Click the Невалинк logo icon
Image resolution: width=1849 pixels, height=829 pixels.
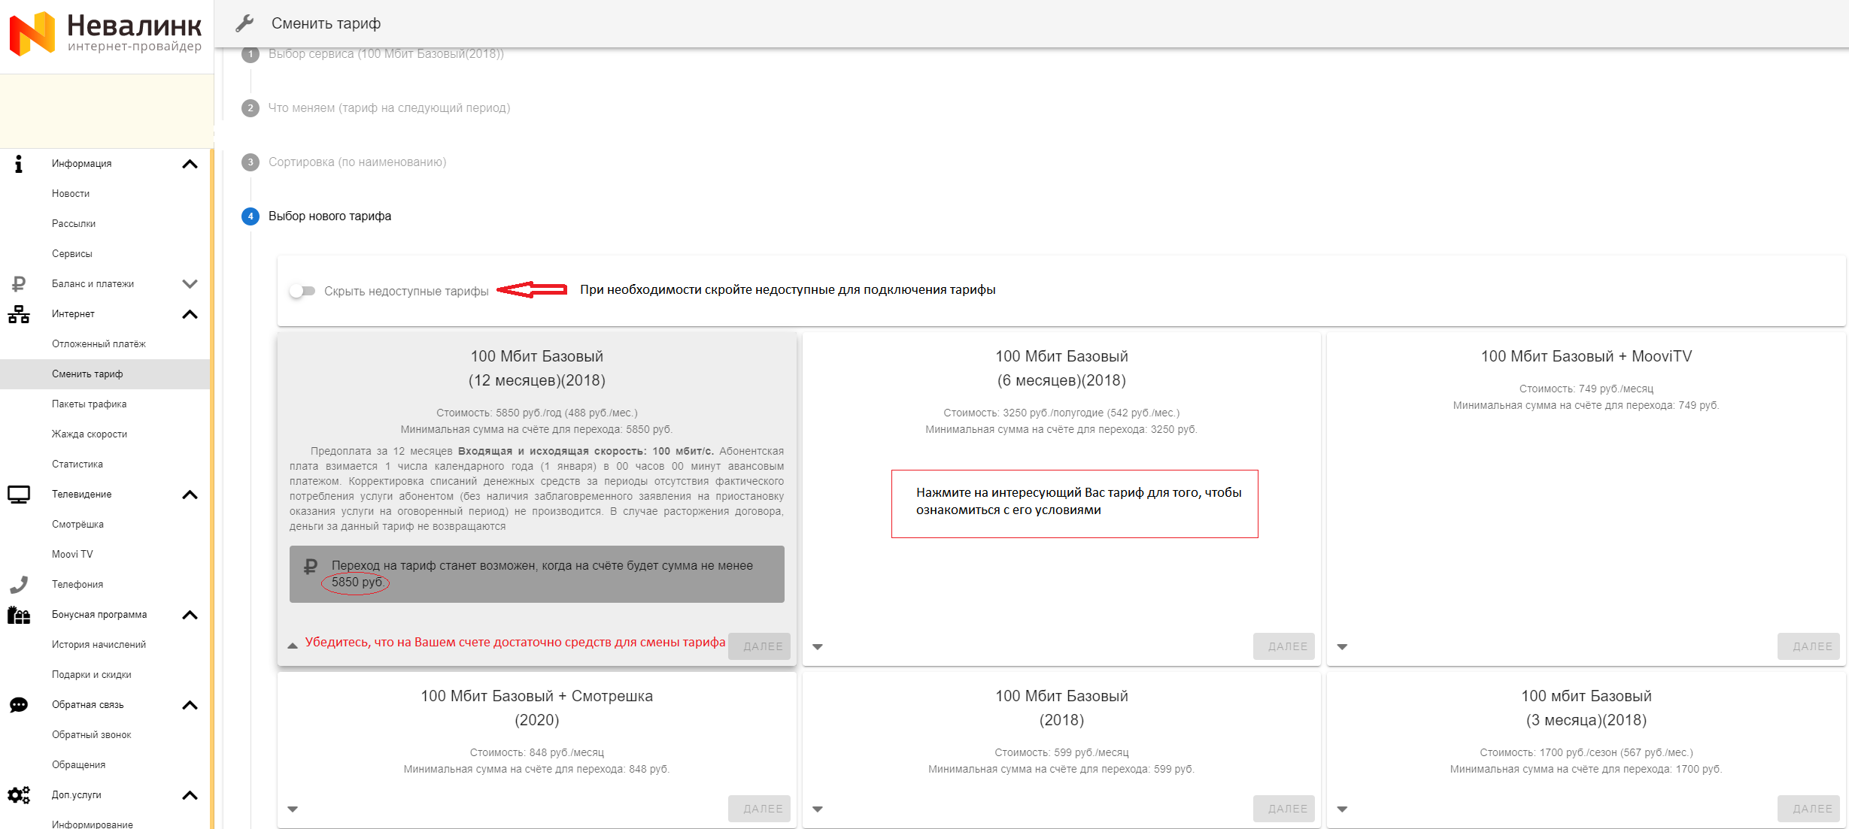(x=32, y=34)
